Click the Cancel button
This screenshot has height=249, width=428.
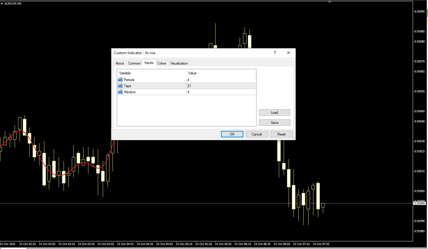point(257,134)
